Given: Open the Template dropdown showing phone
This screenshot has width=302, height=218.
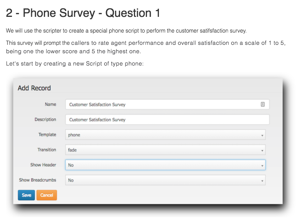Looking at the screenshot, I should pos(165,134).
